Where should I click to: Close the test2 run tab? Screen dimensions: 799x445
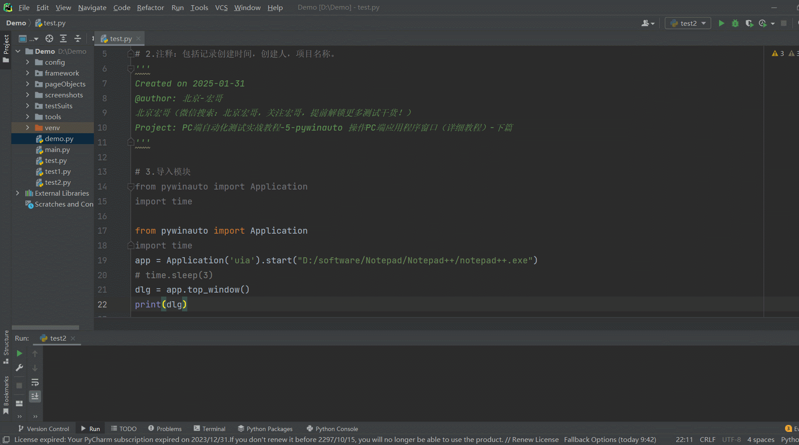point(73,338)
